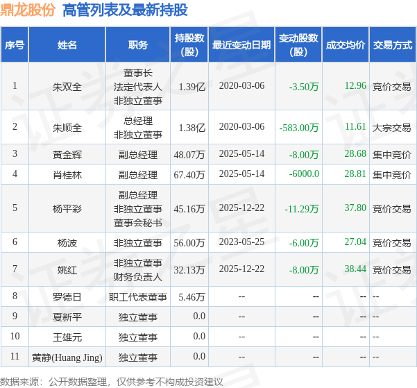Click the holding value 1.38亿
417x388 pixels.
point(192,128)
